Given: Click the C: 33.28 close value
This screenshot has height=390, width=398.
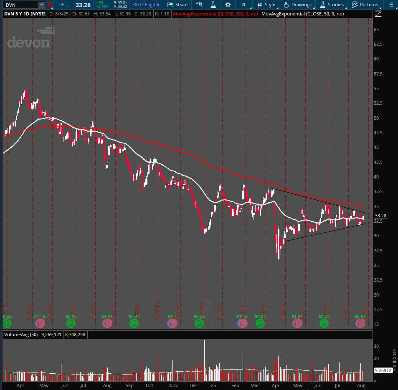Looking at the screenshot, I should pos(143,14).
